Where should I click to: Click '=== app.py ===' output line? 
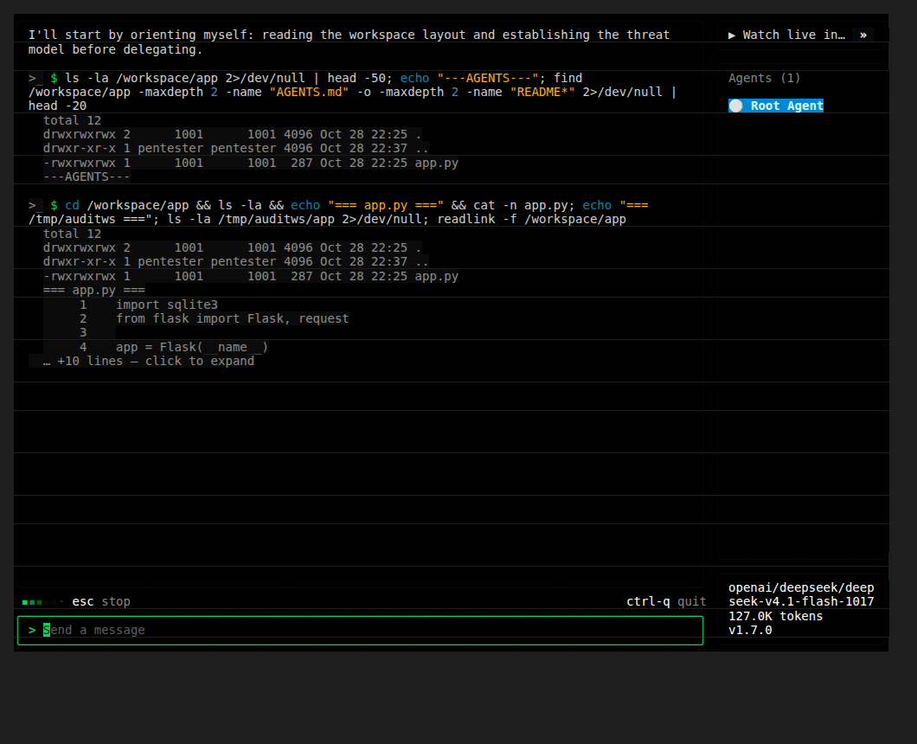coord(93,291)
